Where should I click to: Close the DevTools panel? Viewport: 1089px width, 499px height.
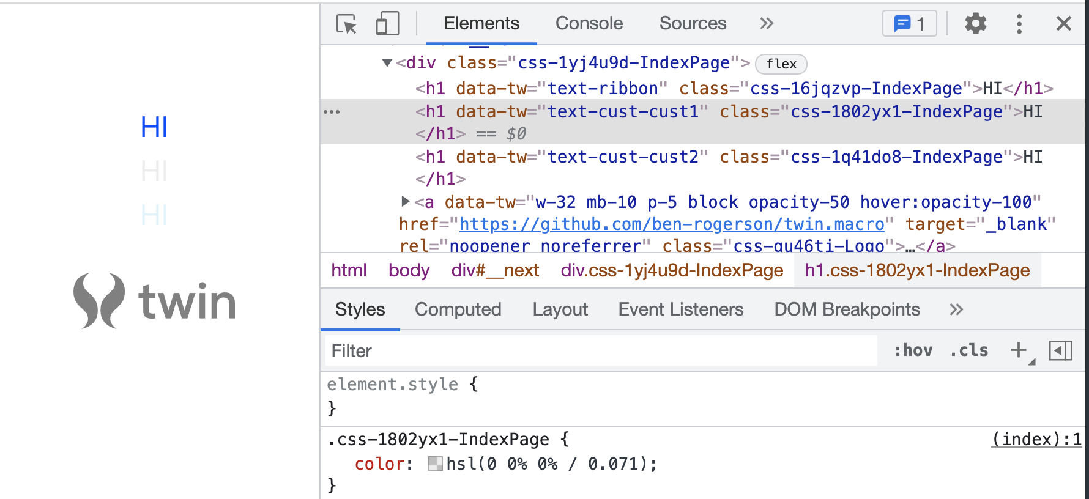coord(1064,24)
